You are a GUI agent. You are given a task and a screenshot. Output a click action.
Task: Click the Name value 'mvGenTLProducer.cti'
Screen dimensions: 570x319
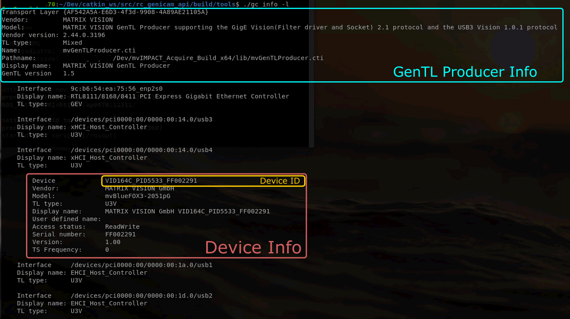pos(99,50)
